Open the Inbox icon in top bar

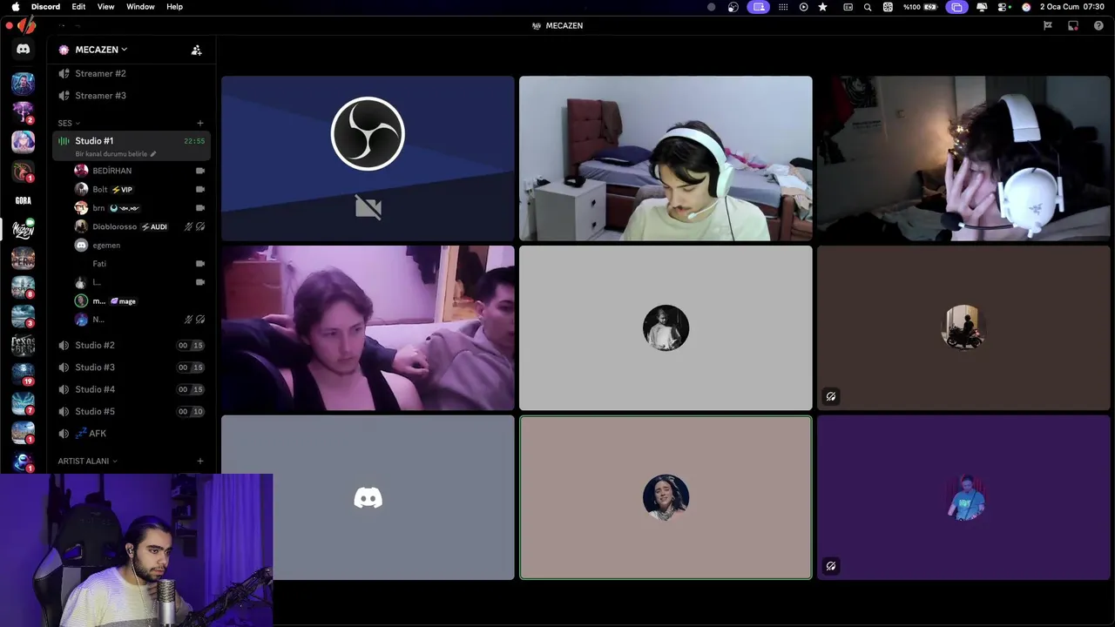click(x=1073, y=25)
